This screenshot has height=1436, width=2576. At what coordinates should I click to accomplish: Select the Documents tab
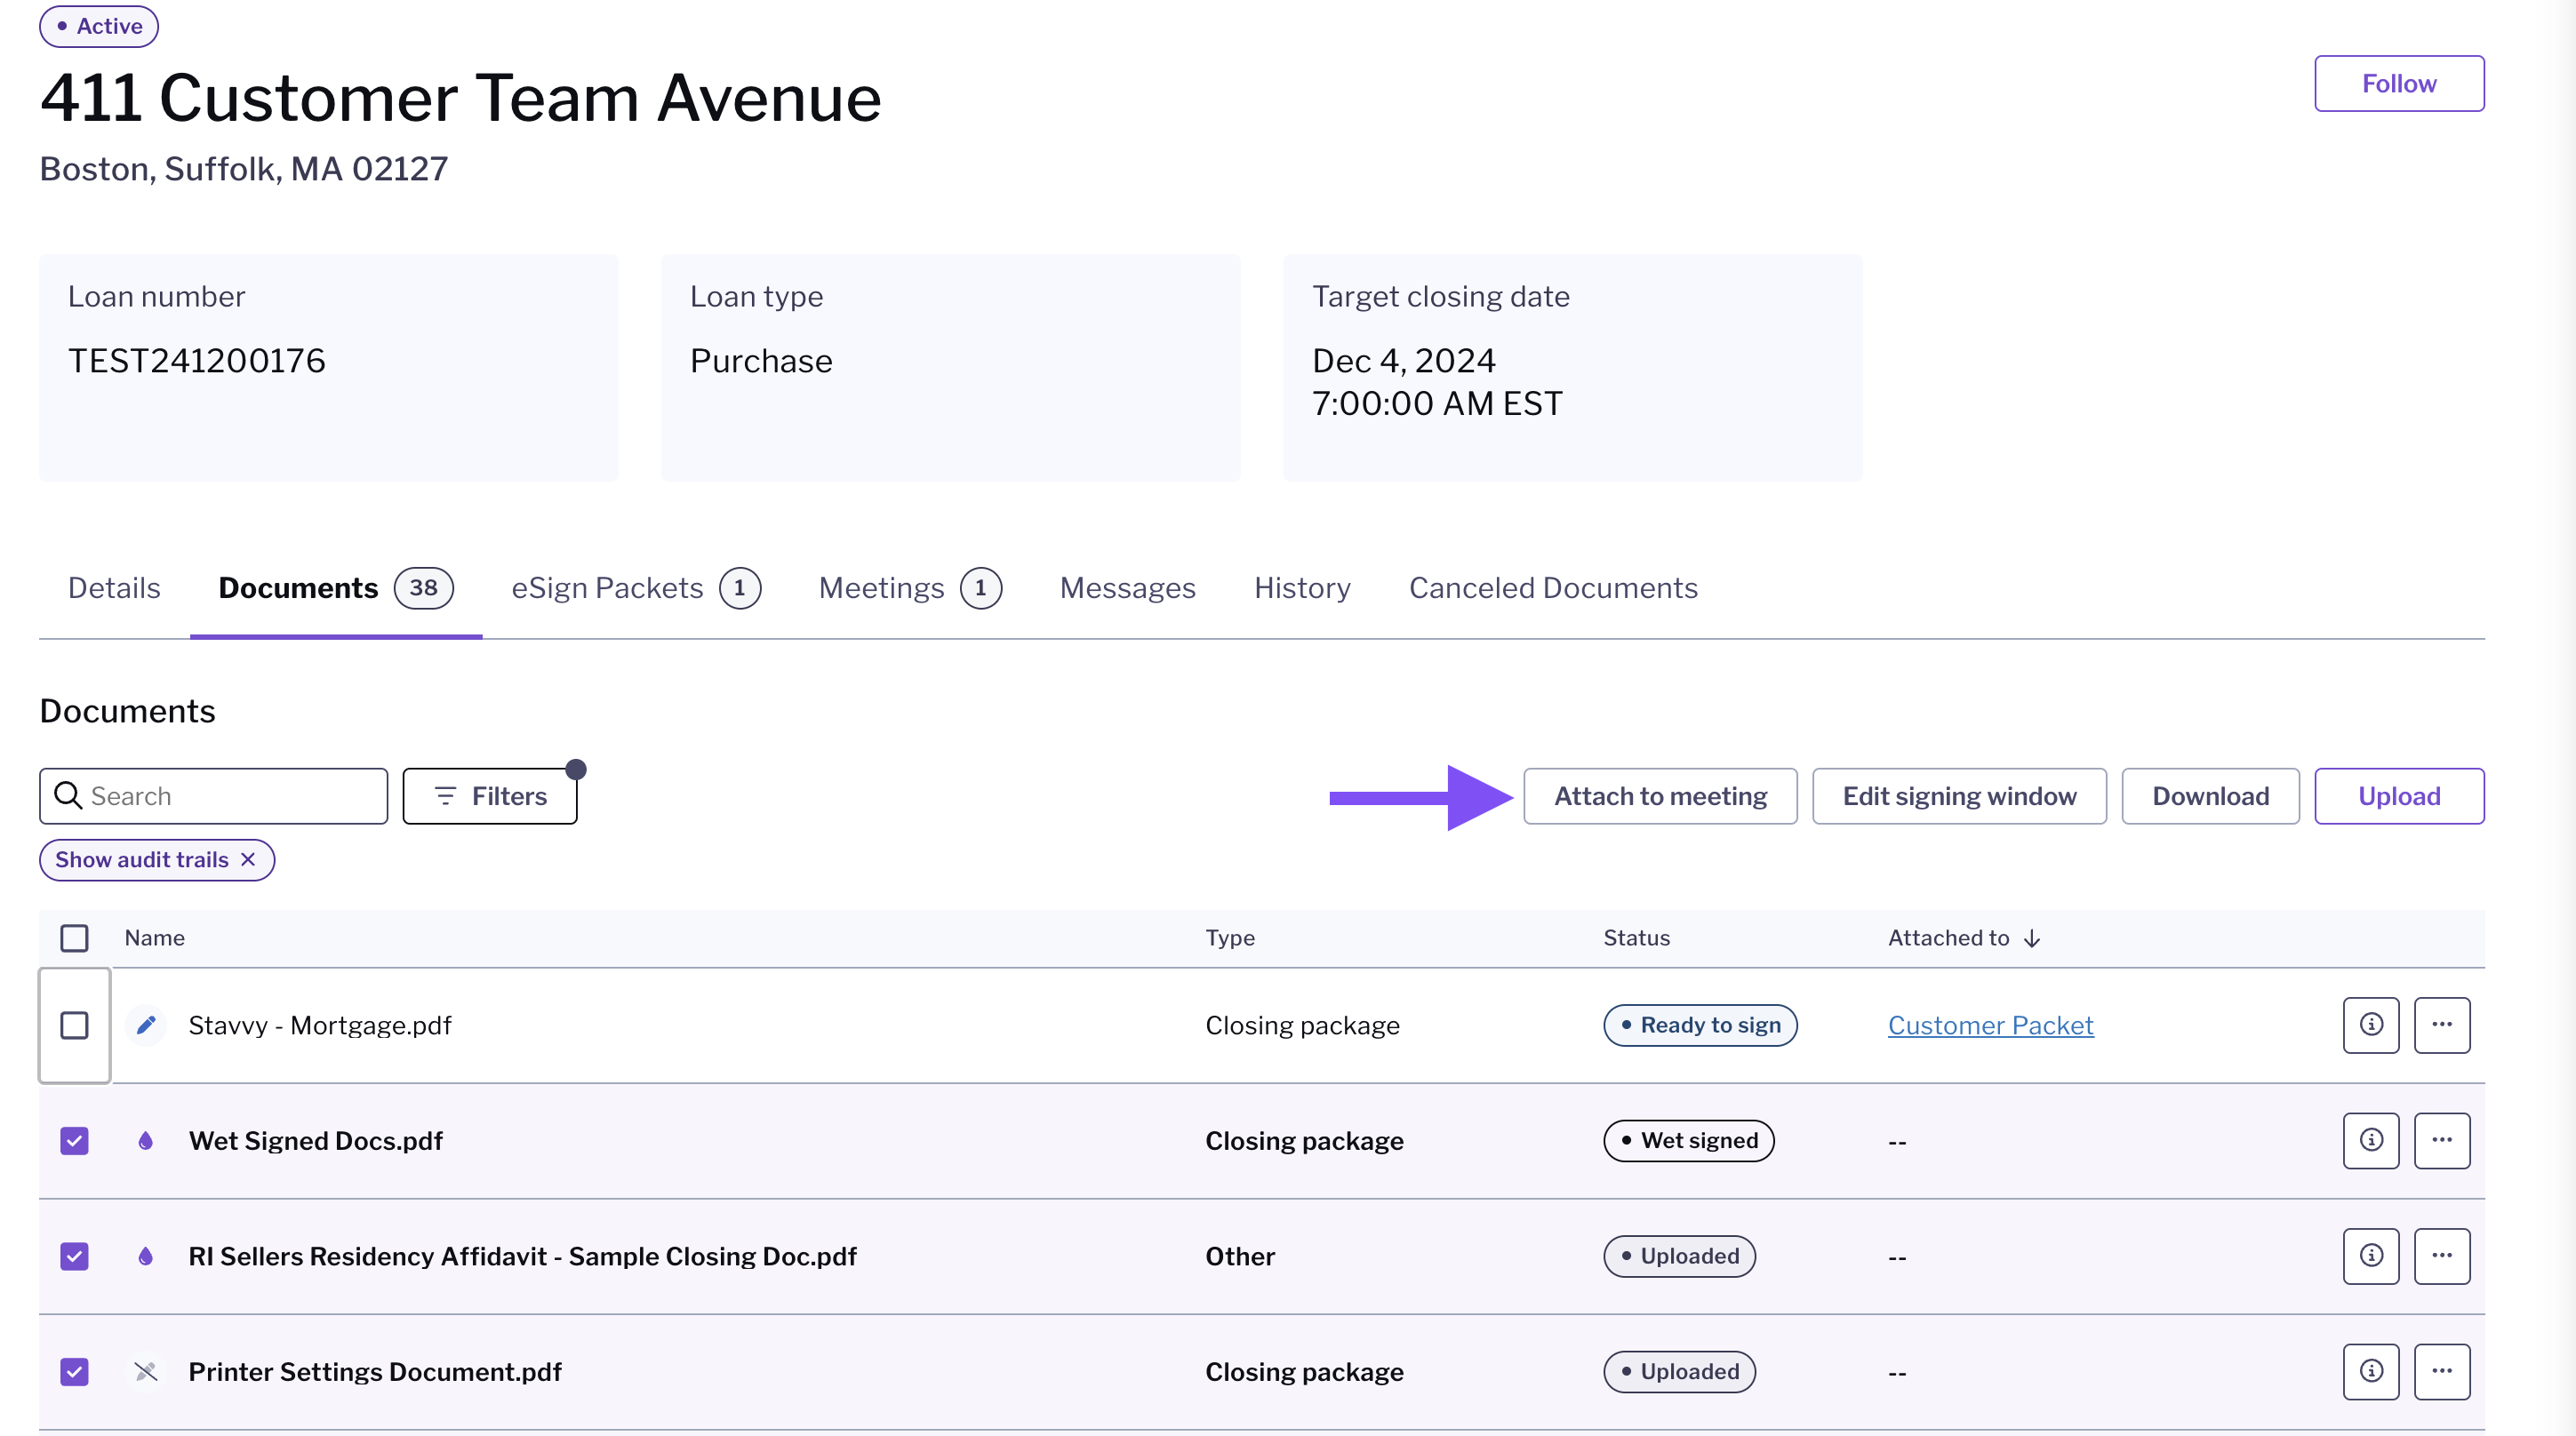[336, 587]
